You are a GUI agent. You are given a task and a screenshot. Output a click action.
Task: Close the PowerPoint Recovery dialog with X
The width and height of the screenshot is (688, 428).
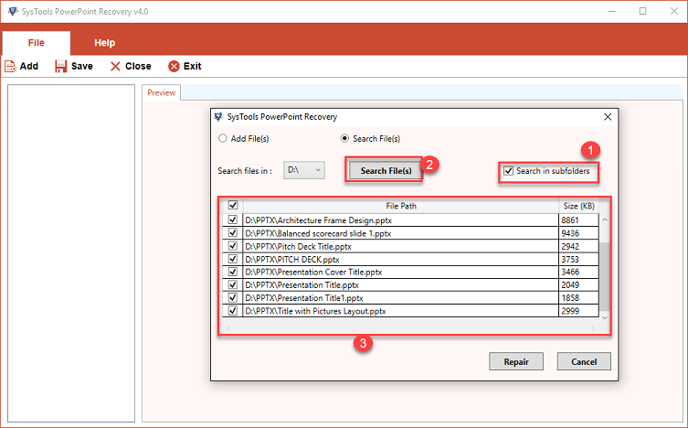tap(608, 117)
